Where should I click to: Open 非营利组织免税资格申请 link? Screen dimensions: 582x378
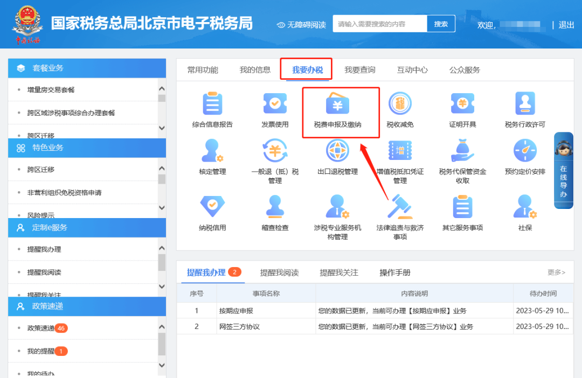click(64, 193)
